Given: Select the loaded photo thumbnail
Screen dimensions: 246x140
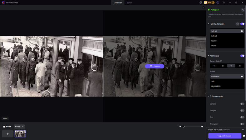Looking at the screenshot, I should point(20,134).
